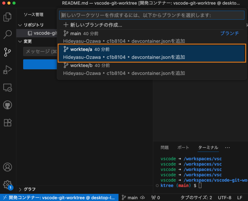Open the GitHub Pull Requests view
248x201 pixels.
pos(7,105)
